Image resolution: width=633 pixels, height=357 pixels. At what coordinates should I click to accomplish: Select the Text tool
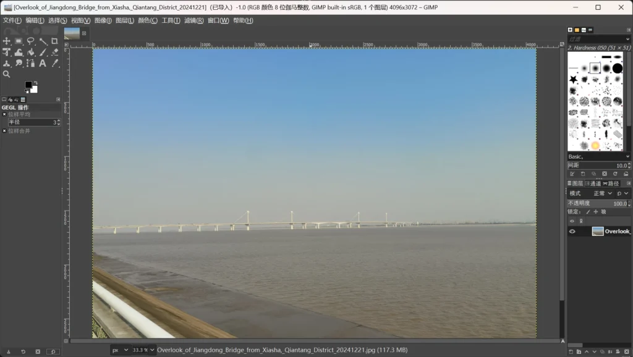tap(43, 64)
